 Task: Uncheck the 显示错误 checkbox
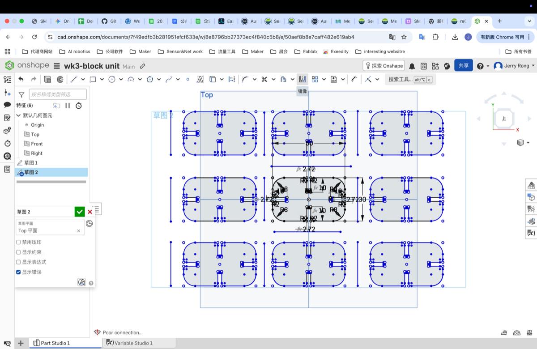[x=18, y=272]
